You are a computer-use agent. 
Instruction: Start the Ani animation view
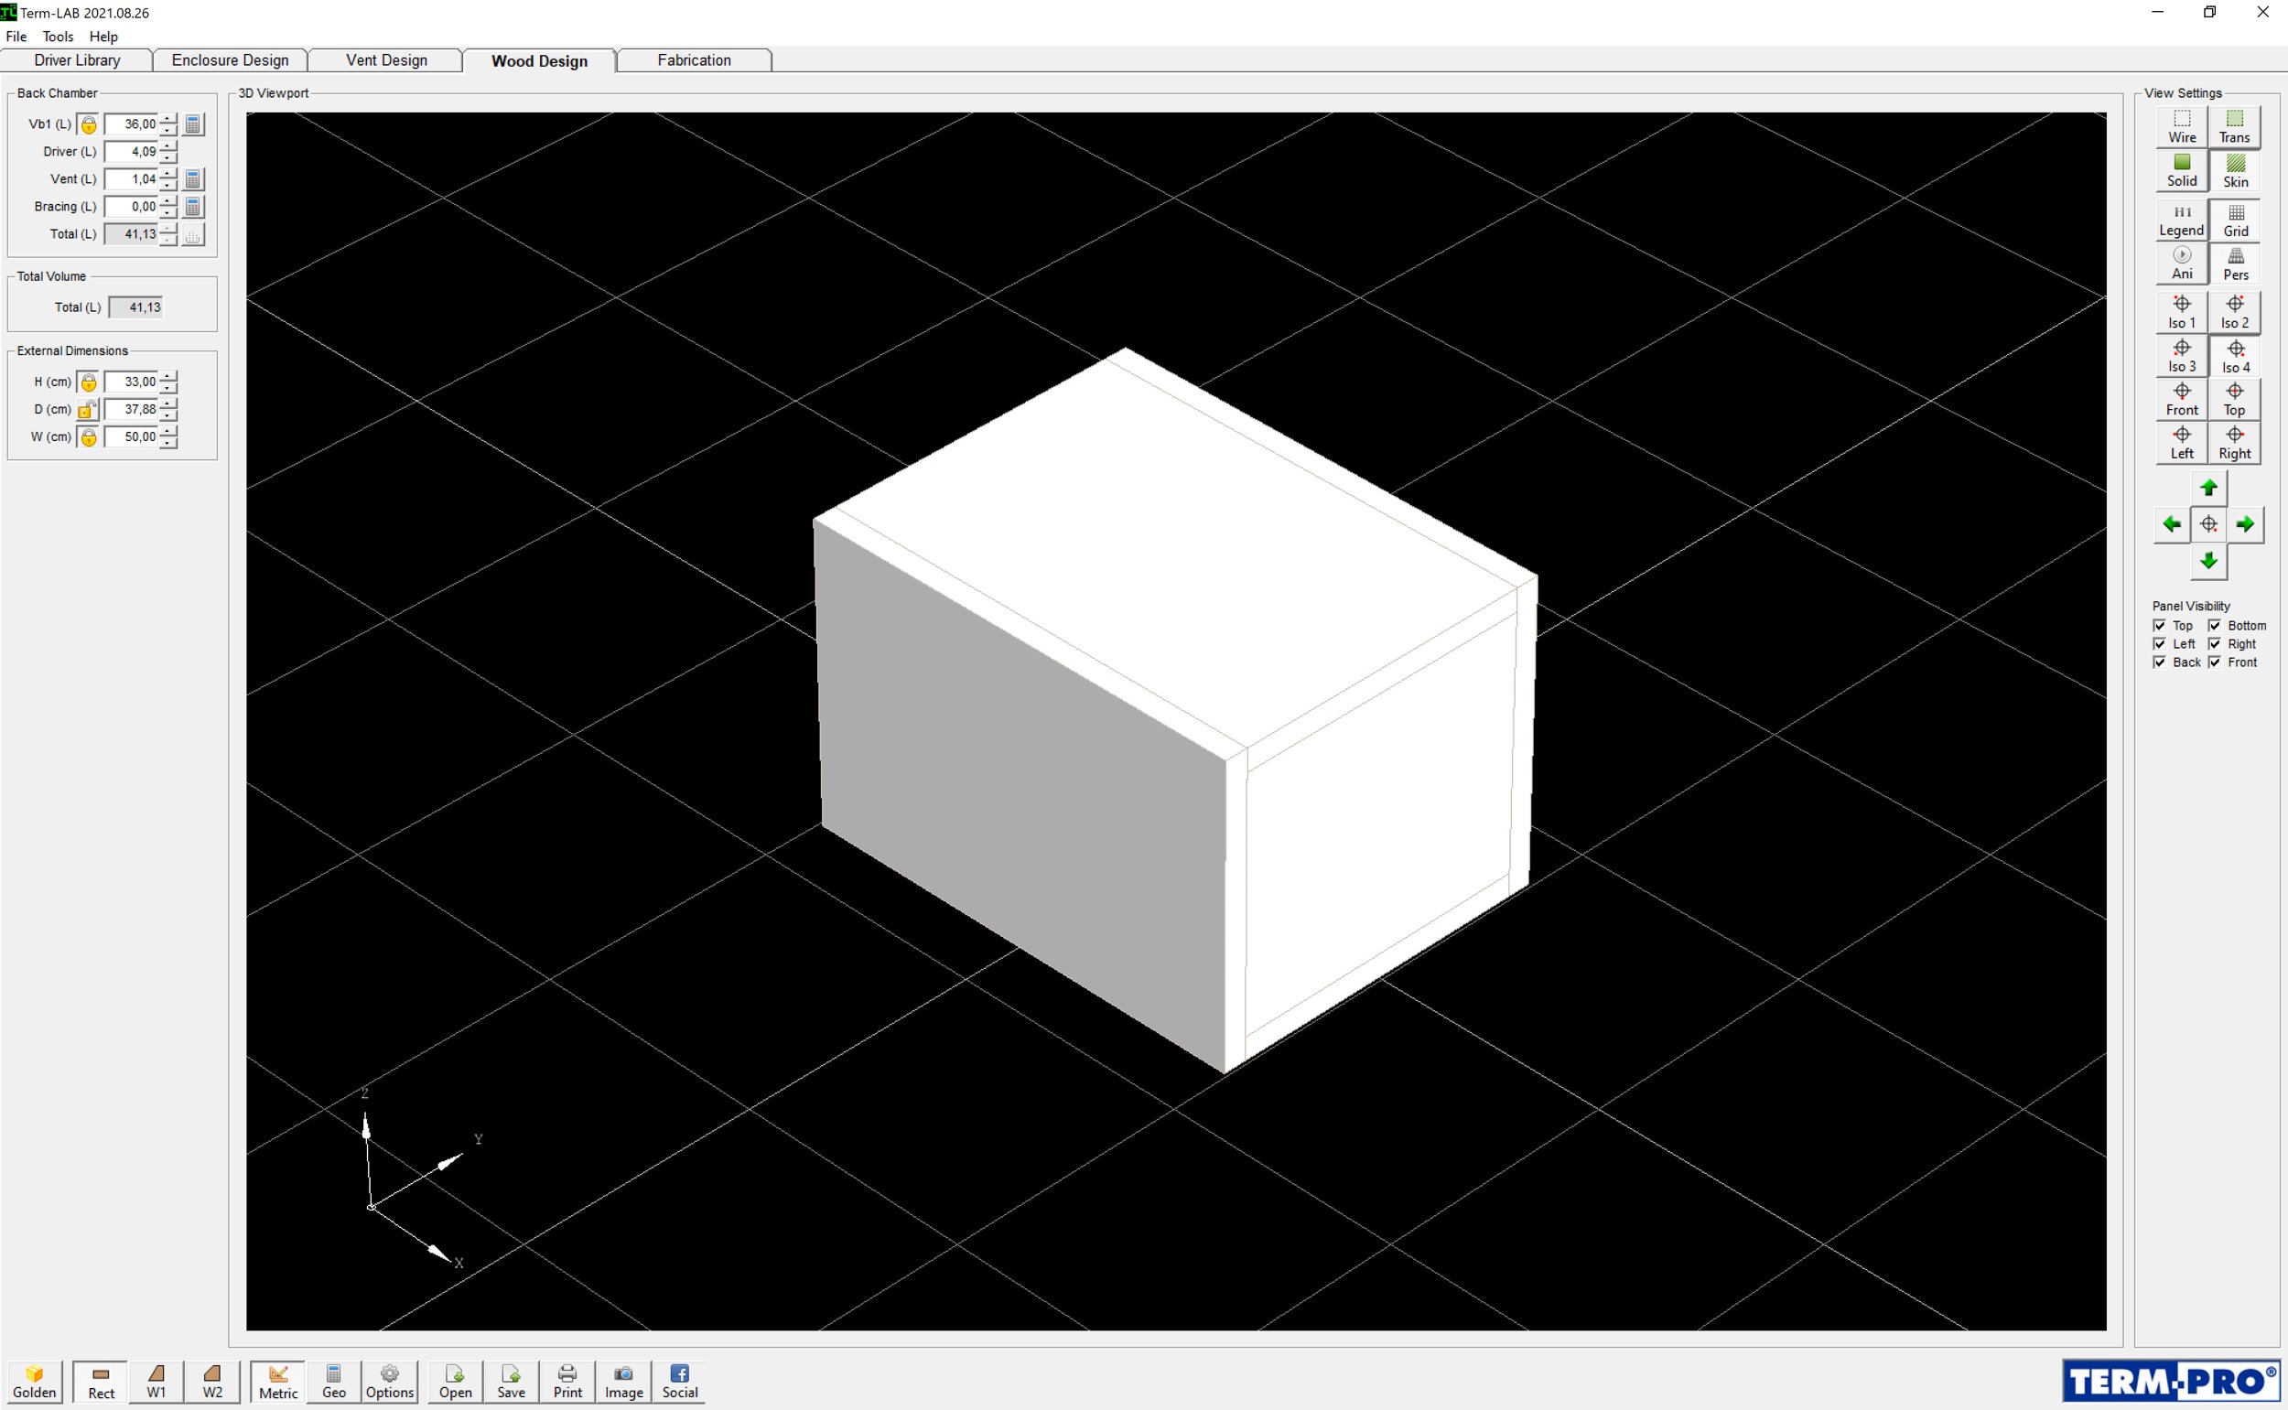2181,264
